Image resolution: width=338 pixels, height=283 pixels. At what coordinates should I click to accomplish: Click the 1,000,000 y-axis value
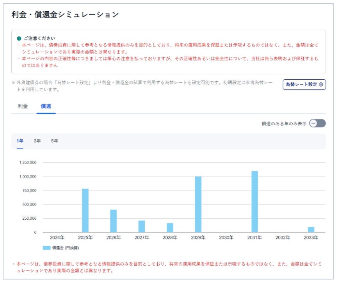pyautogui.click(x=28, y=176)
